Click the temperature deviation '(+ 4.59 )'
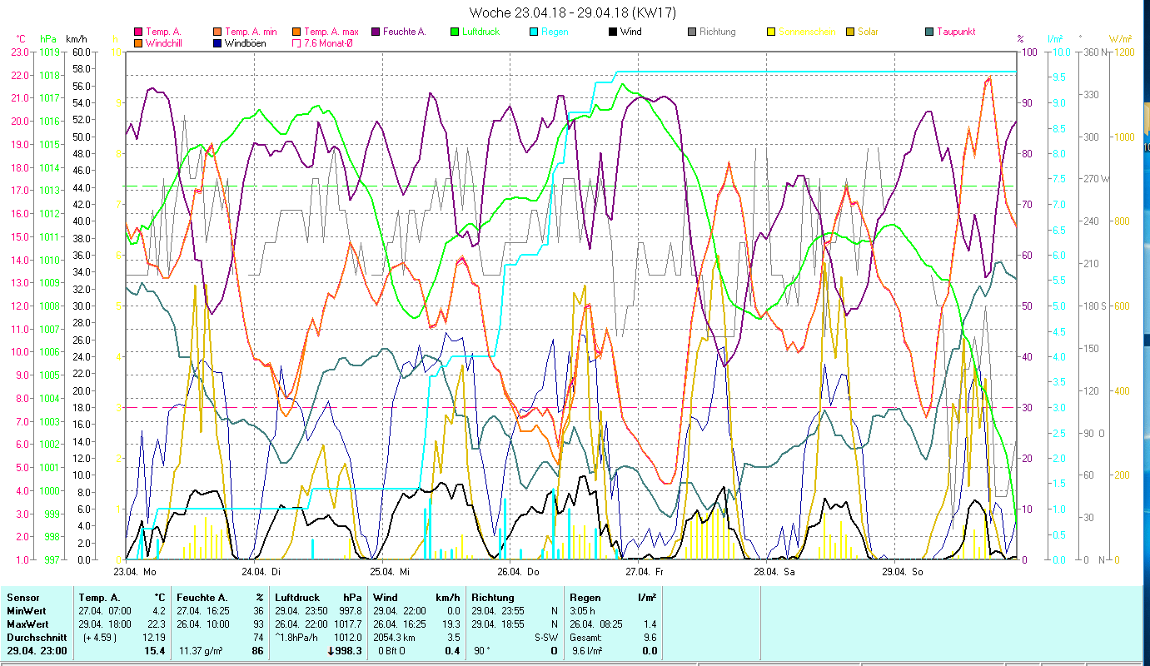This screenshot has width=1150, height=666. [99, 637]
